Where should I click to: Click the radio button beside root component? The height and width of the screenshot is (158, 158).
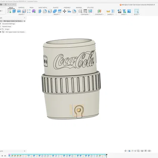click(24, 21)
